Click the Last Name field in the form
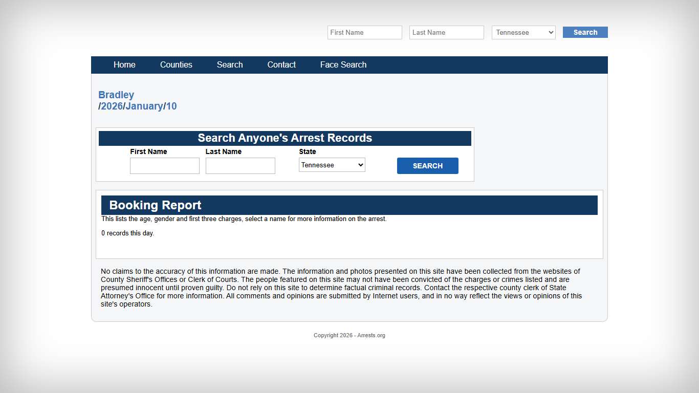The width and height of the screenshot is (699, 393). (240, 165)
